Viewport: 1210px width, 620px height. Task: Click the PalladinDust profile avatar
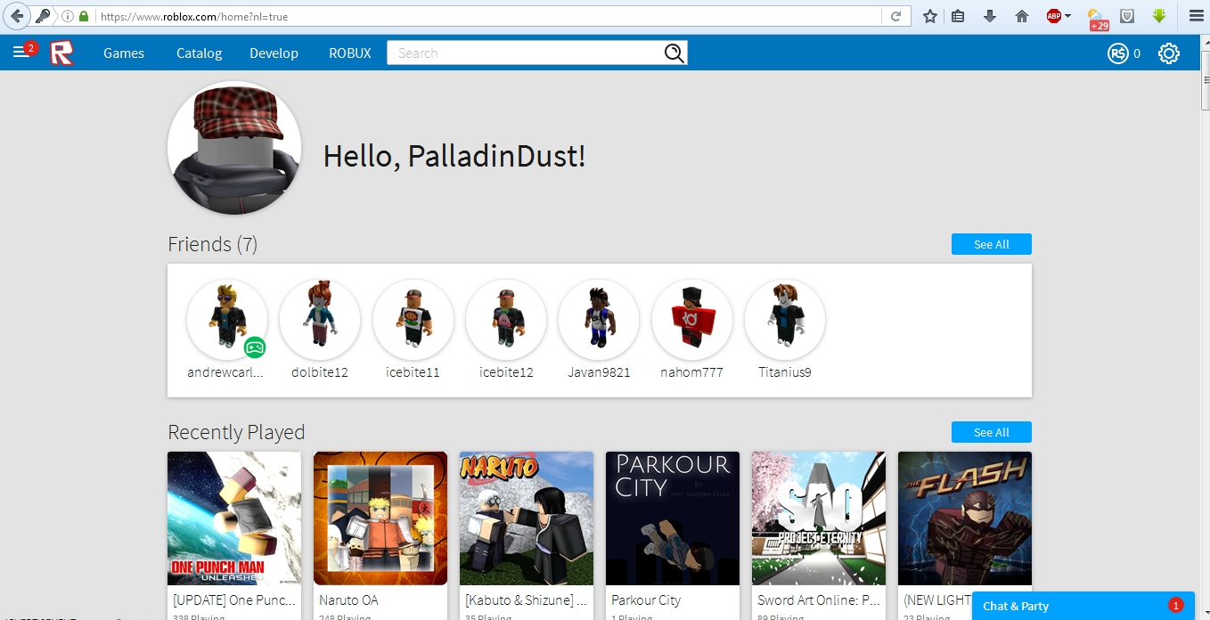[x=234, y=148]
